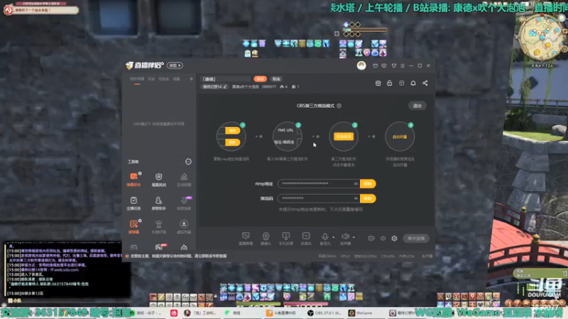568x319 pixels.
Task: Open the feedback icon left of the skin icon
Action: click(x=384, y=66)
